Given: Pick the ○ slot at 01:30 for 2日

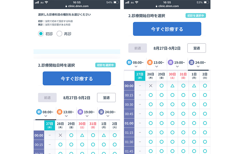Looking at the screenshot, I should tap(205, 142).
